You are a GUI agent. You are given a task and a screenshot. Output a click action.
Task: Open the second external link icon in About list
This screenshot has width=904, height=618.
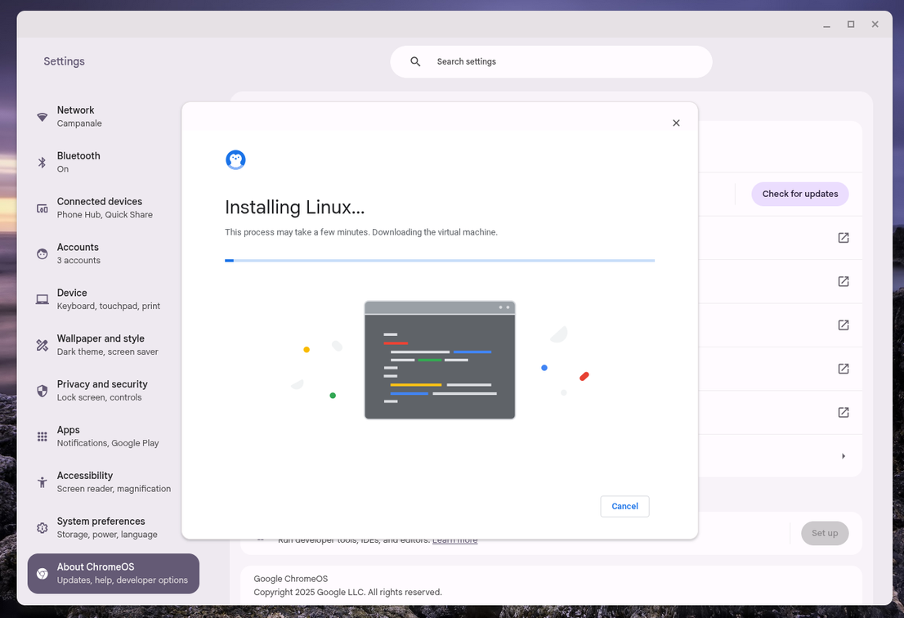click(844, 281)
